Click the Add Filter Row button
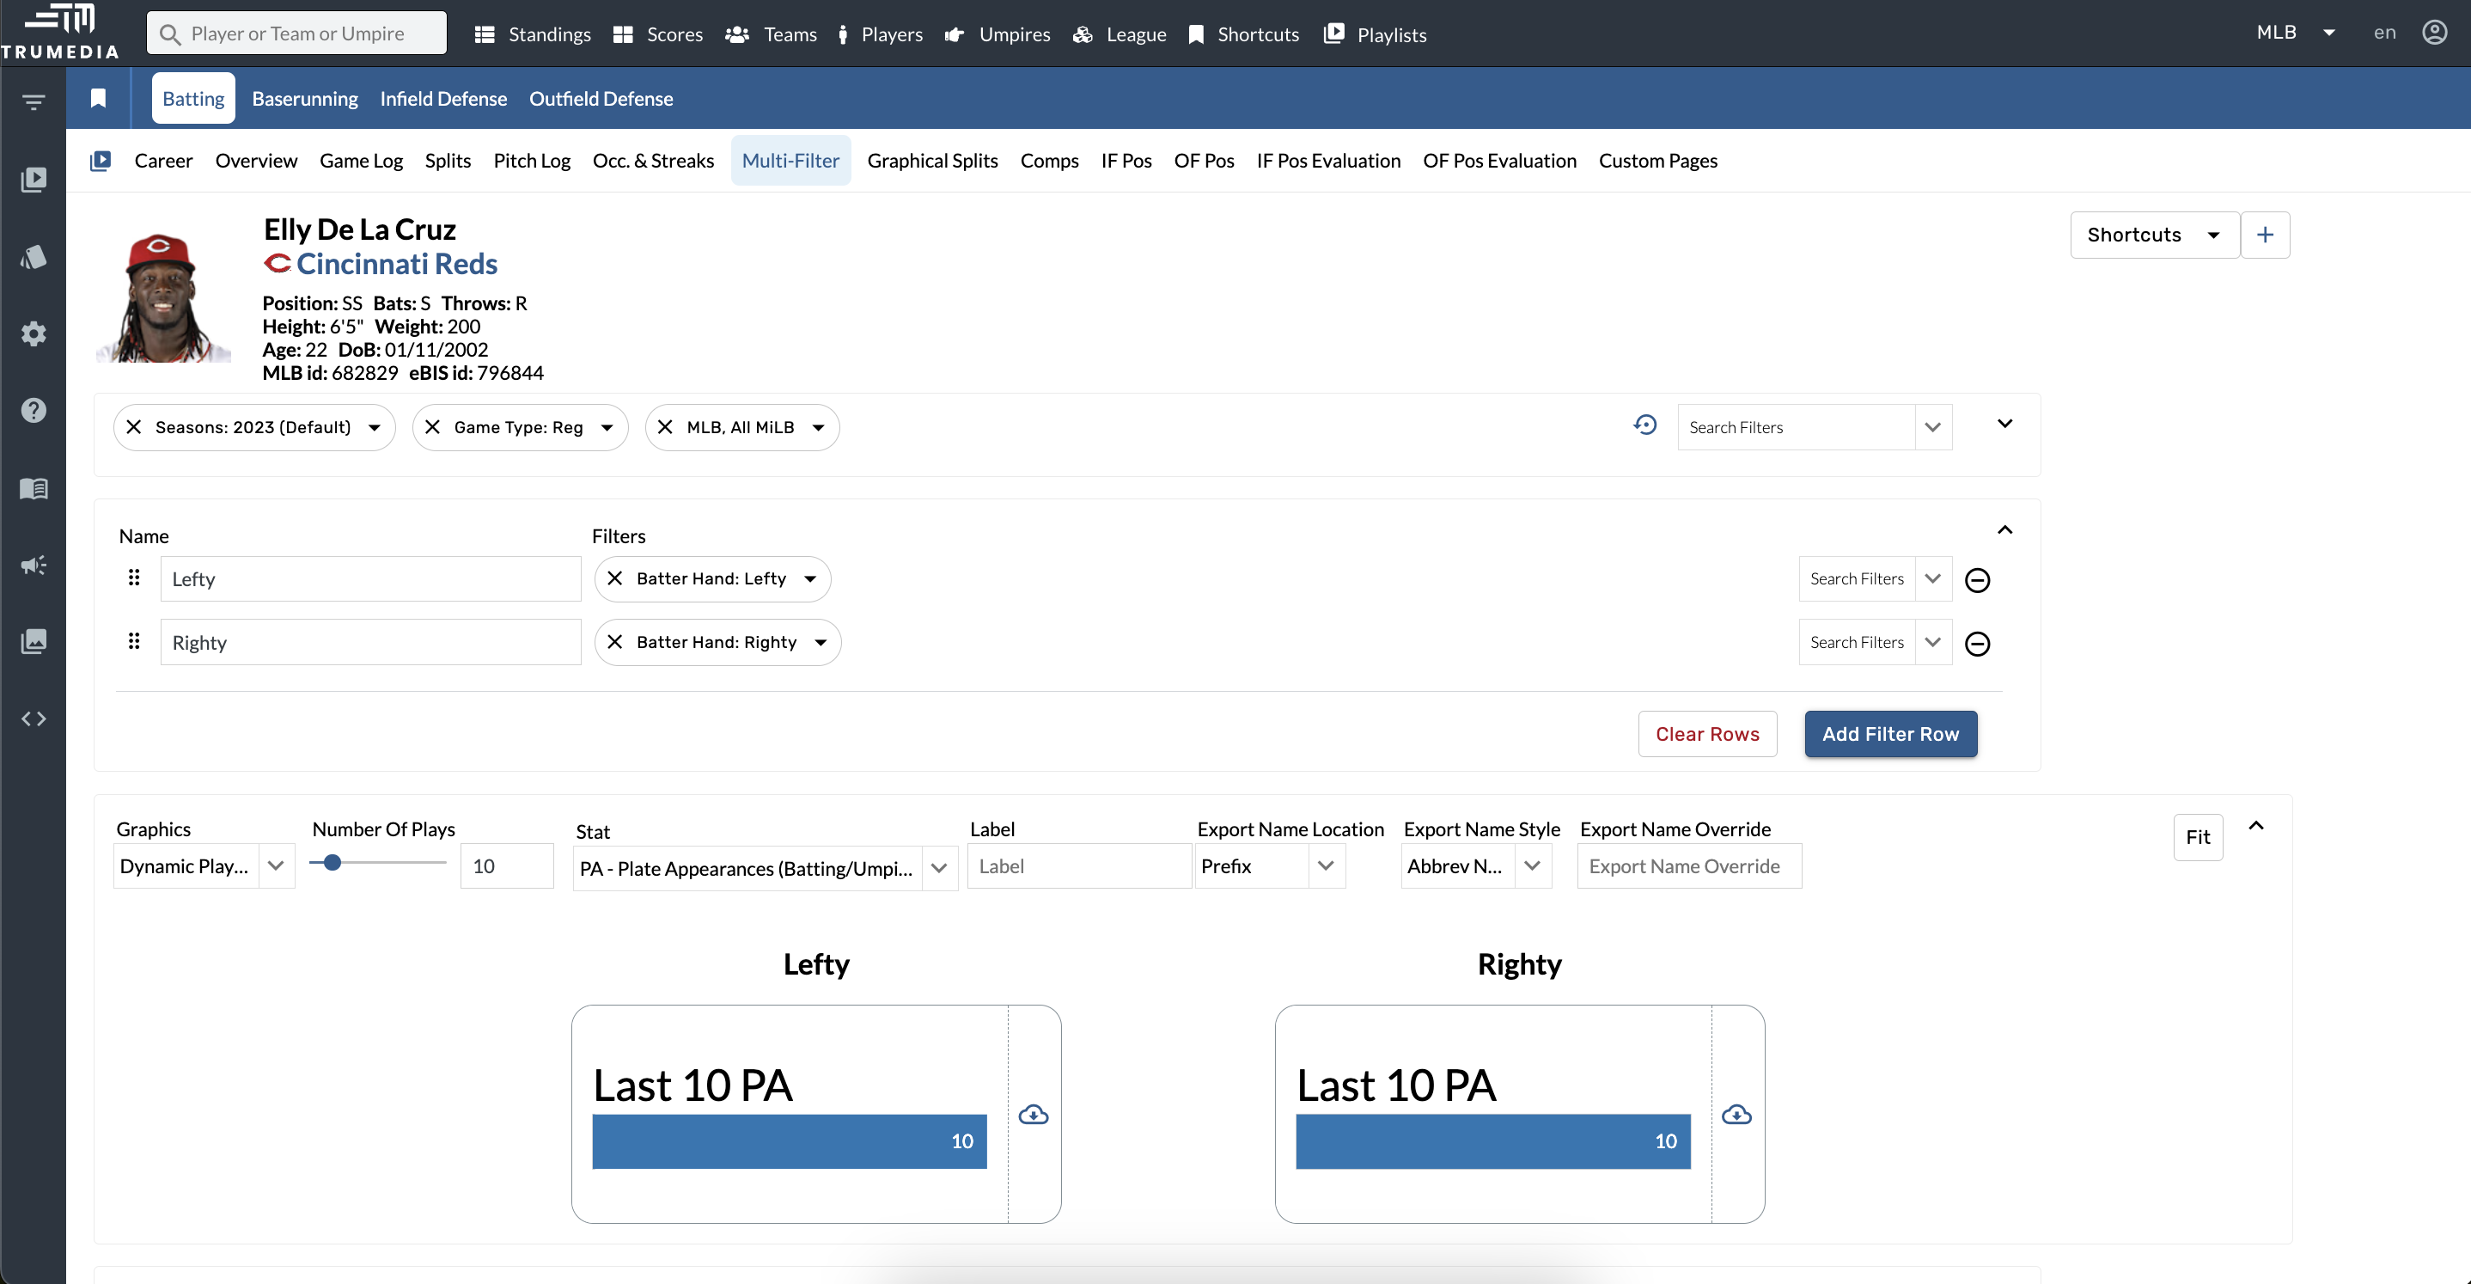 coord(1889,733)
